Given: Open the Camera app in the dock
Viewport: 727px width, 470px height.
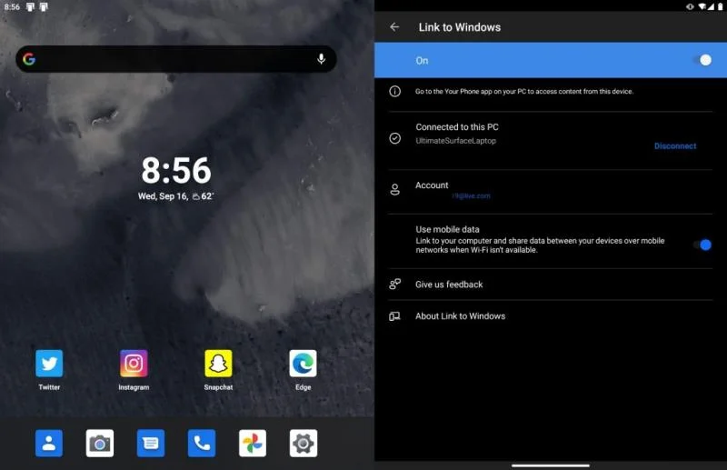Looking at the screenshot, I should [x=100, y=443].
